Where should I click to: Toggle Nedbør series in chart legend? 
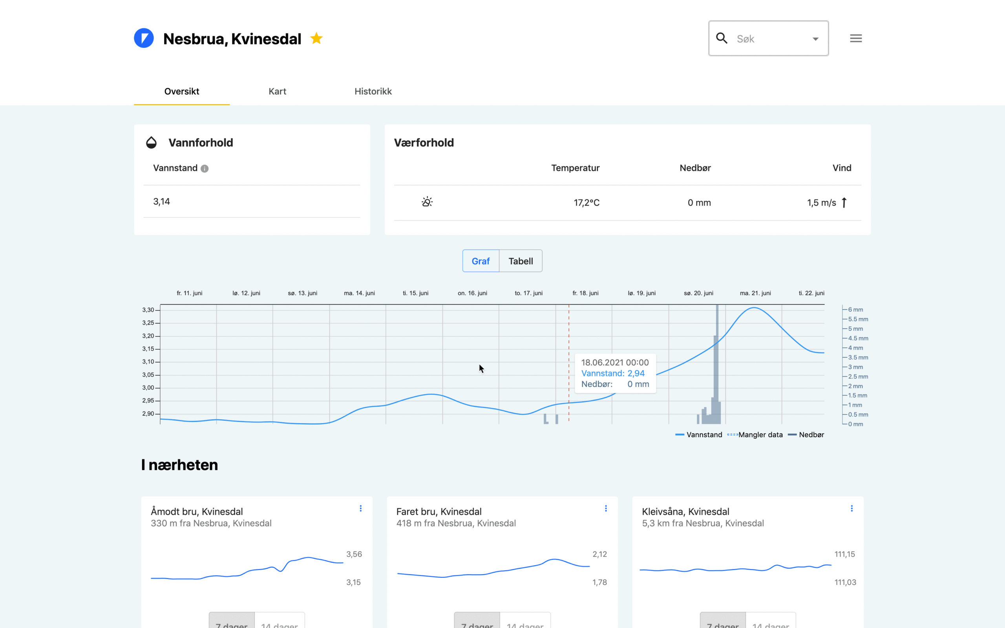pyautogui.click(x=806, y=434)
